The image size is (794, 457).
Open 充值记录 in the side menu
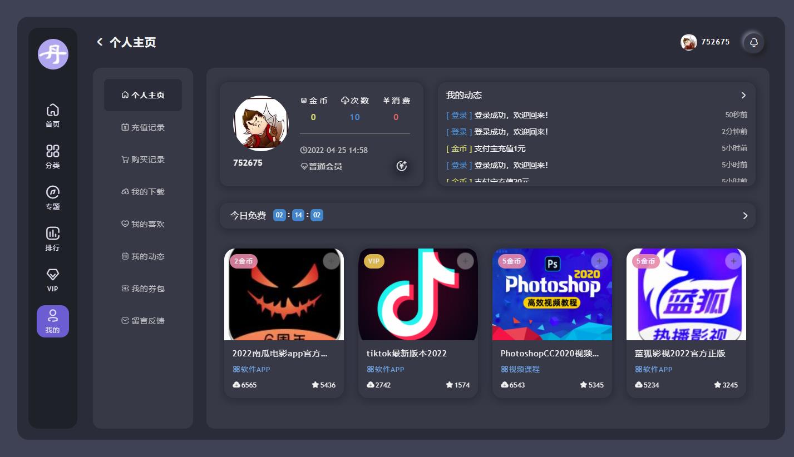point(143,127)
